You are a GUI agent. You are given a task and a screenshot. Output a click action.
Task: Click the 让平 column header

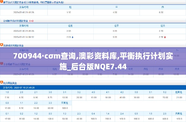(117, 26)
